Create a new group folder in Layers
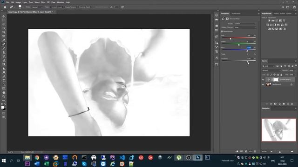 (284, 104)
